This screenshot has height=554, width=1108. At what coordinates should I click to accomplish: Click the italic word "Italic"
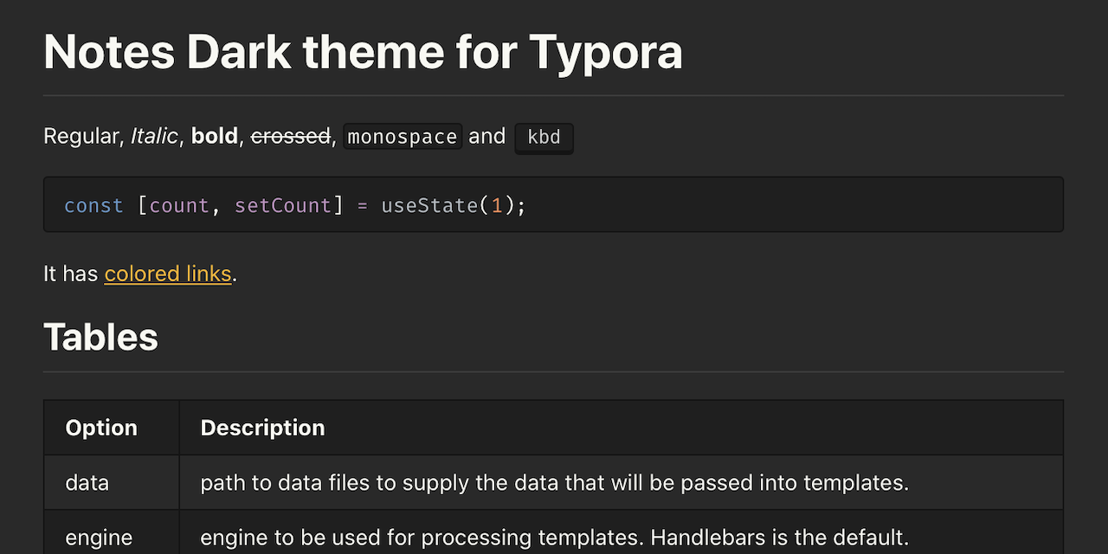[154, 137]
